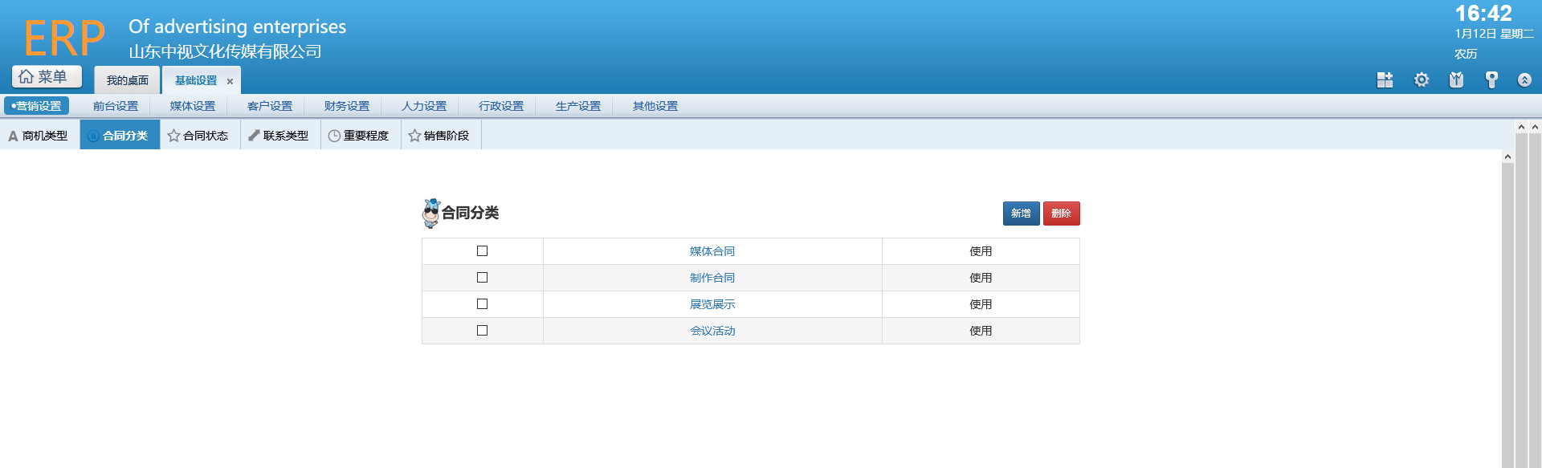Select 其他设置 menu item

[655, 106]
